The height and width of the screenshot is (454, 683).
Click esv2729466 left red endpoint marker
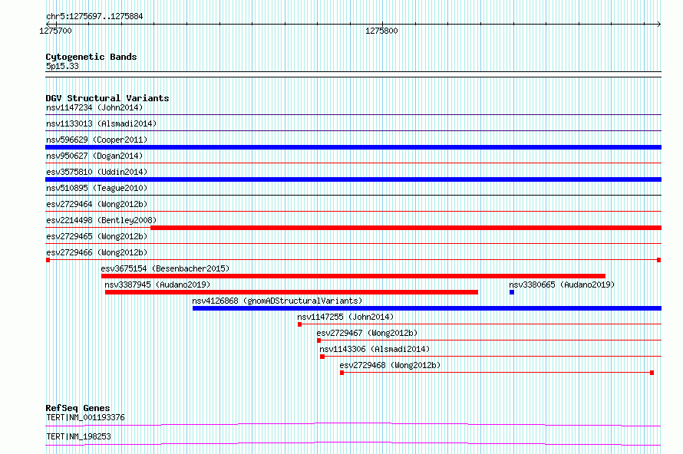48,260
